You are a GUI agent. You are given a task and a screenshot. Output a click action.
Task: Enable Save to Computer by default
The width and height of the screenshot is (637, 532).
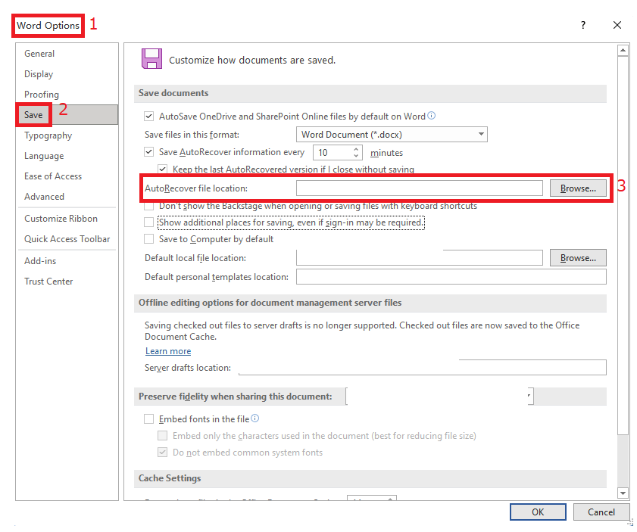[x=148, y=239]
